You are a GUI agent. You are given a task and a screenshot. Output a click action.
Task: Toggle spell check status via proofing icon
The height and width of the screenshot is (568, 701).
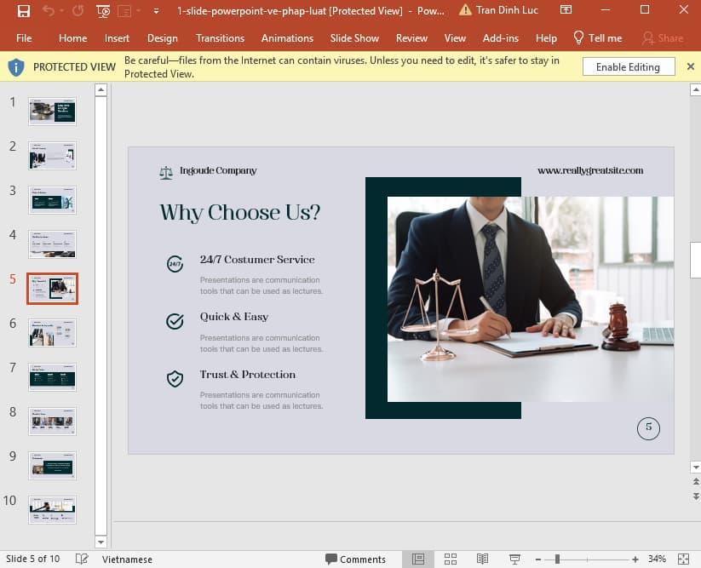pos(82,559)
